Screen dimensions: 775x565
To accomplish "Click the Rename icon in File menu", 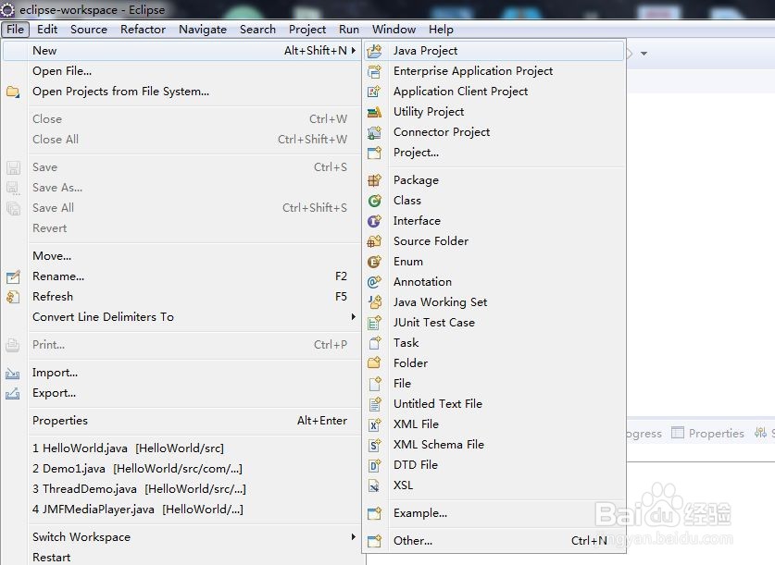I will coord(13,276).
